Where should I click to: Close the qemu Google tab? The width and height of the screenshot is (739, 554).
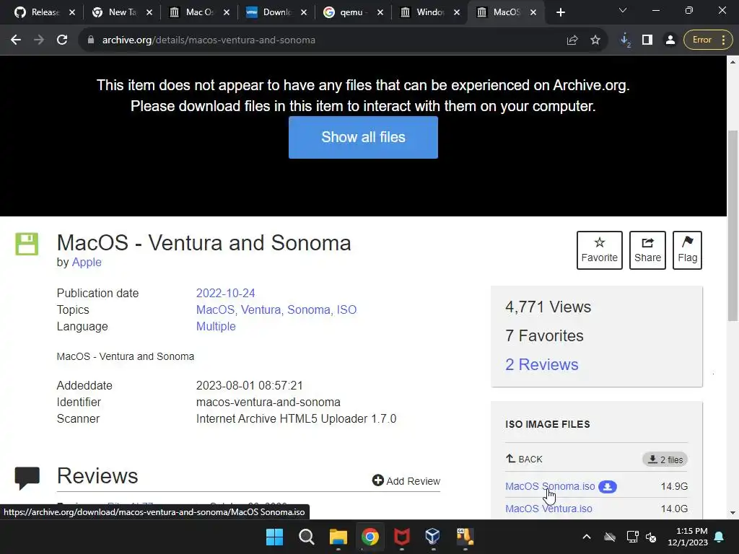380,13
